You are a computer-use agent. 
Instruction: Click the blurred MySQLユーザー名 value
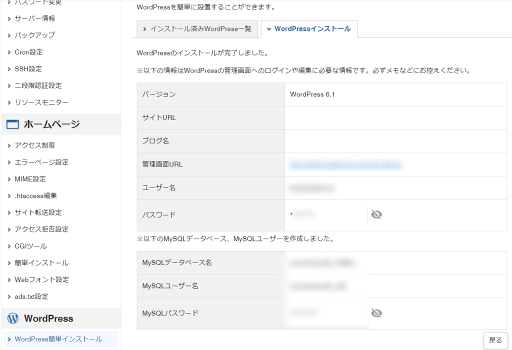(x=317, y=286)
